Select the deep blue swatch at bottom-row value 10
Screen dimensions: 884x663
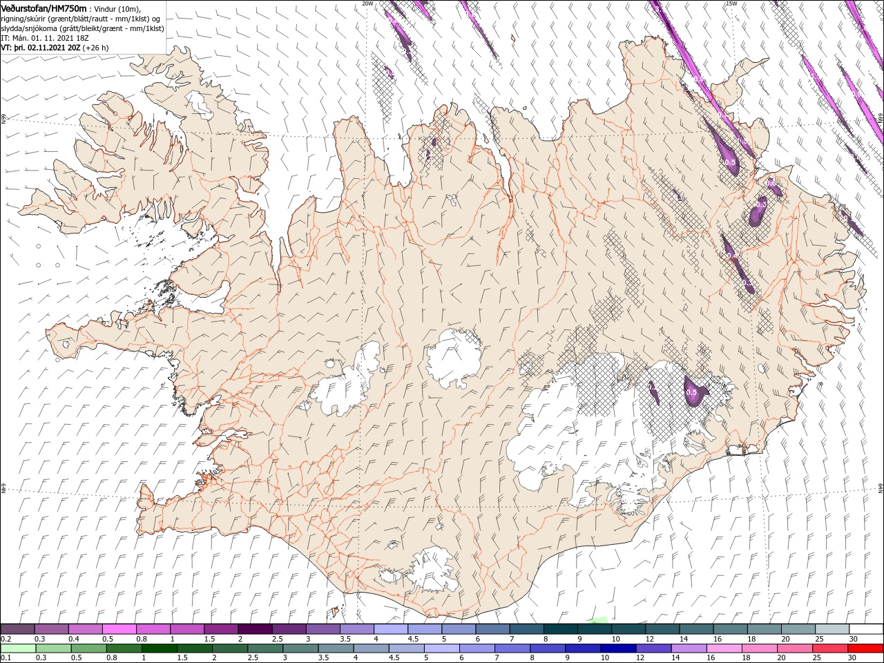pos(617,648)
